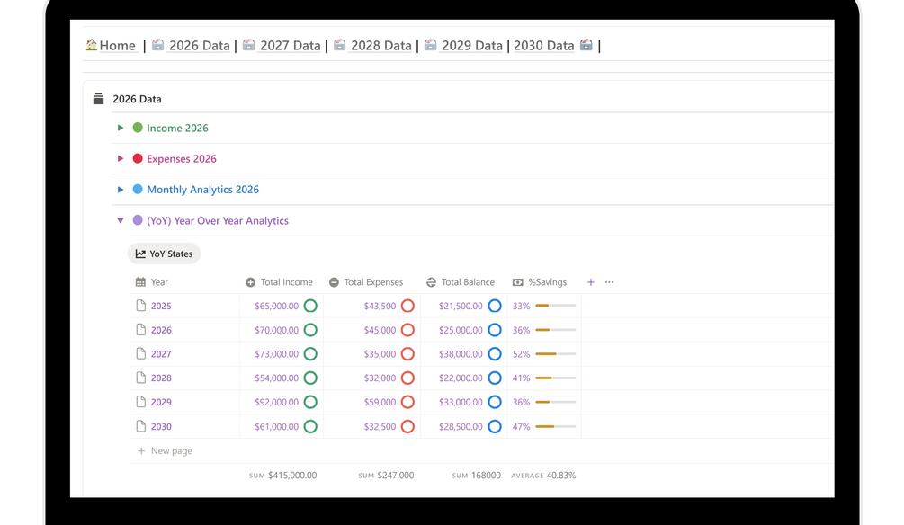This screenshot has height=525, width=904.
Task: Click the 47% savings progress bar
Action: (556, 426)
